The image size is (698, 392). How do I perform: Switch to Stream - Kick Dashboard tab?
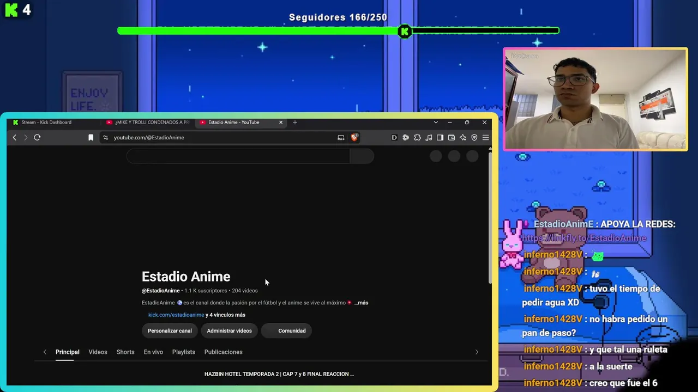[x=52, y=122]
